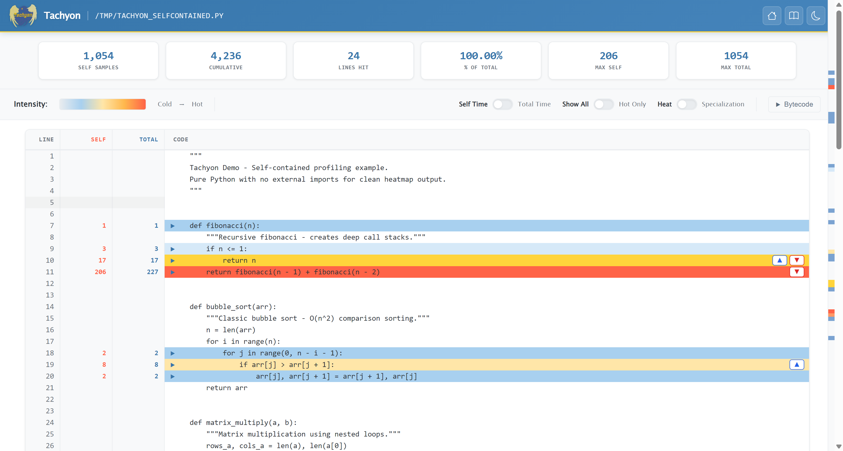Toggle Heat / Specialization switch
The image size is (843, 451).
[687, 104]
